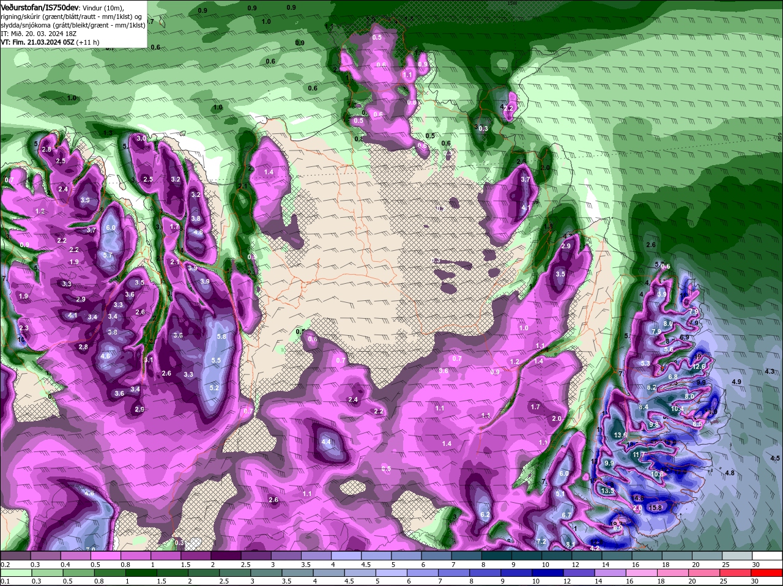The image size is (783, 586).
Task: Pick the darkest green swatch between 1 and 1.5 in lower legend
Action: [x=141, y=573]
